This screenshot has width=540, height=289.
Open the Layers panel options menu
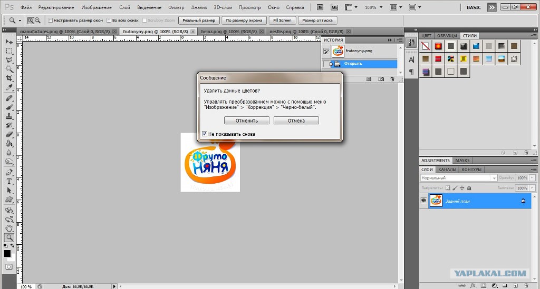click(x=534, y=170)
